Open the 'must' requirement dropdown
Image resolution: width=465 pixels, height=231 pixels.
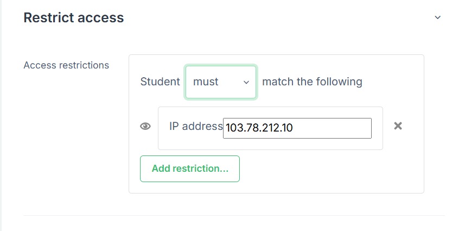point(221,82)
